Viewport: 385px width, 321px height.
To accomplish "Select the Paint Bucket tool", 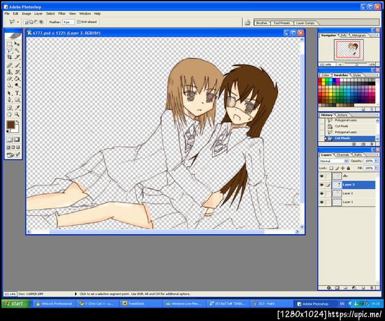I will coord(17,78).
